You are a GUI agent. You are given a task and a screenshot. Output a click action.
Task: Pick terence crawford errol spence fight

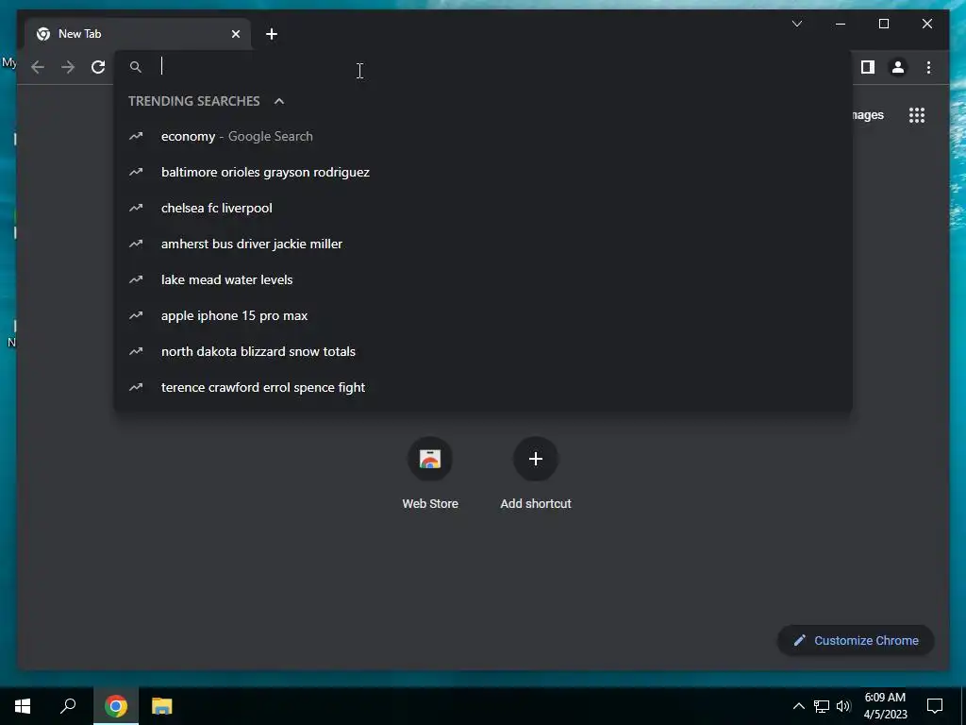click(483, 387)
